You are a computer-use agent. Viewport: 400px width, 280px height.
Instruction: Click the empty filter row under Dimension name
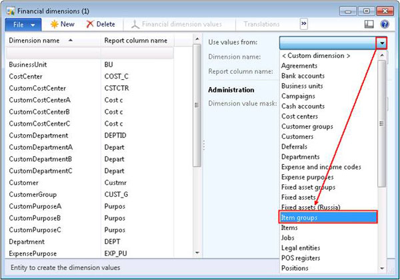click(53, 53)
